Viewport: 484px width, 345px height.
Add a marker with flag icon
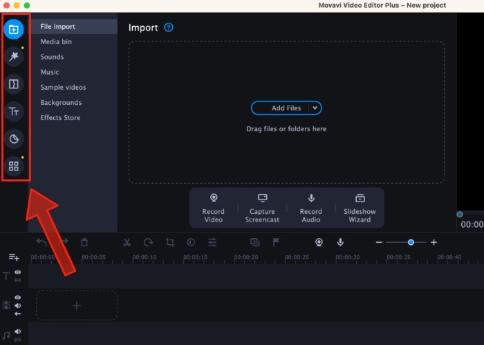click(x=277, y=242)
